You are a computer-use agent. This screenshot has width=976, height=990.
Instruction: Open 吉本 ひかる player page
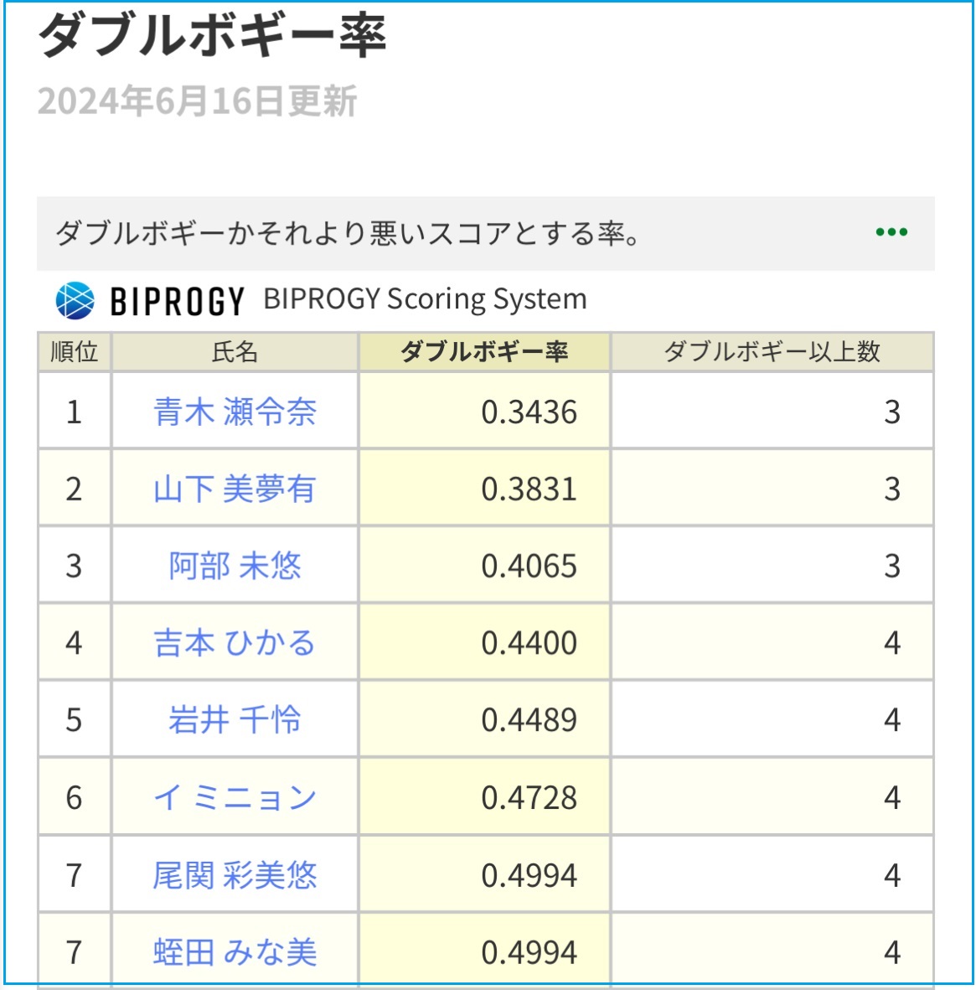[x=235, y=643]
